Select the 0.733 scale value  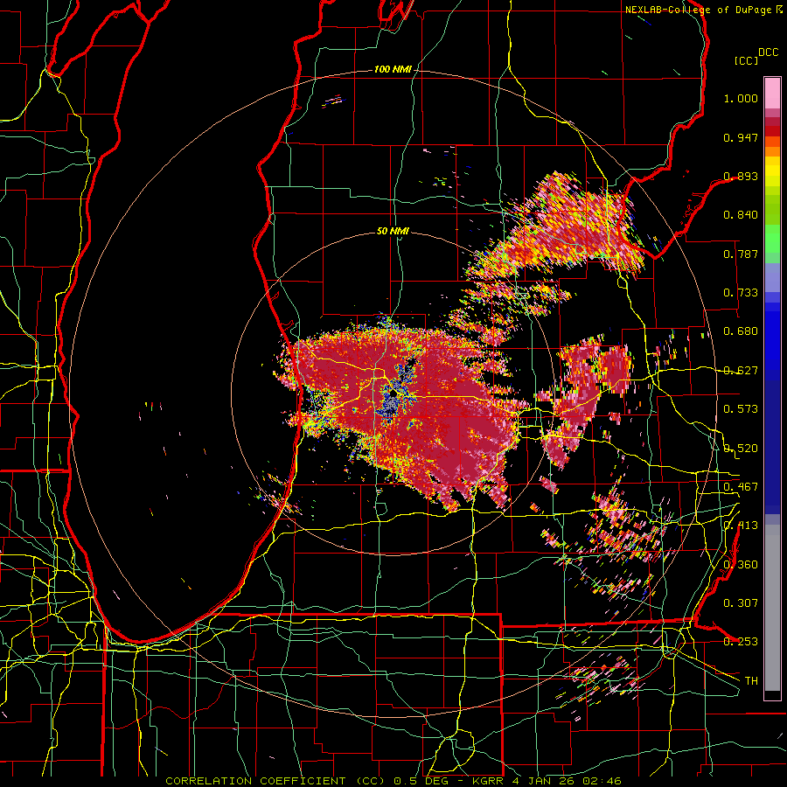tap(741, 293)
